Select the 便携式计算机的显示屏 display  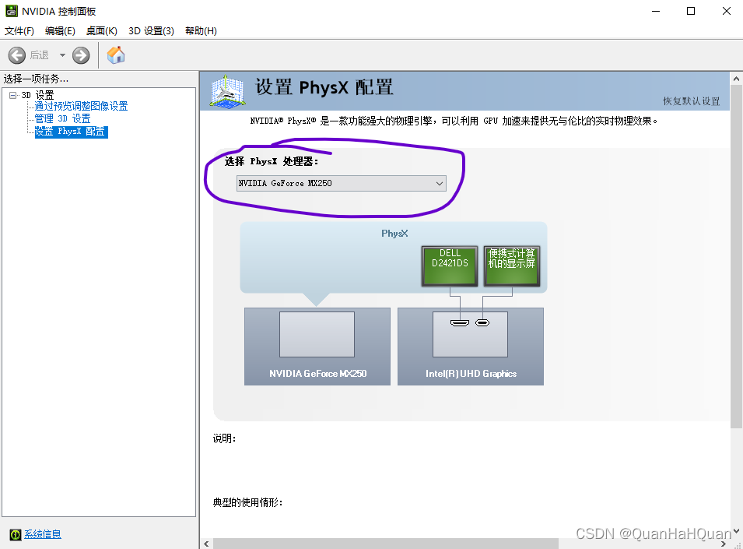[512, 266]
